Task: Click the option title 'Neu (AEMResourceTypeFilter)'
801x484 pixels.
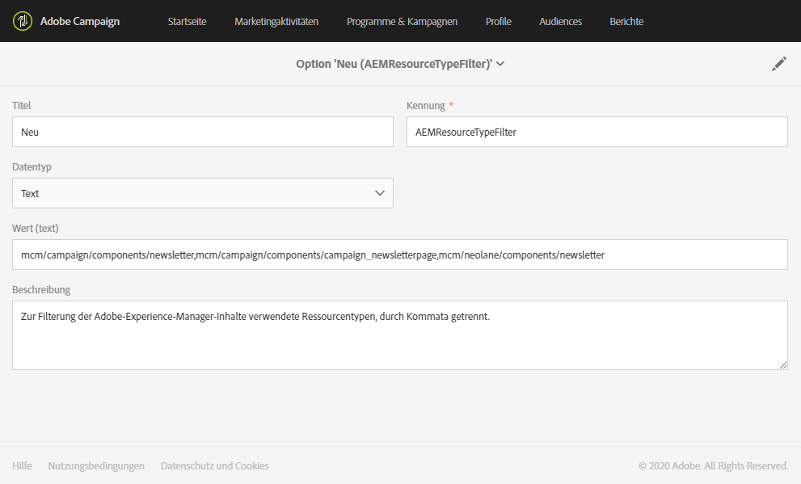Action: [x=394, y=64]
